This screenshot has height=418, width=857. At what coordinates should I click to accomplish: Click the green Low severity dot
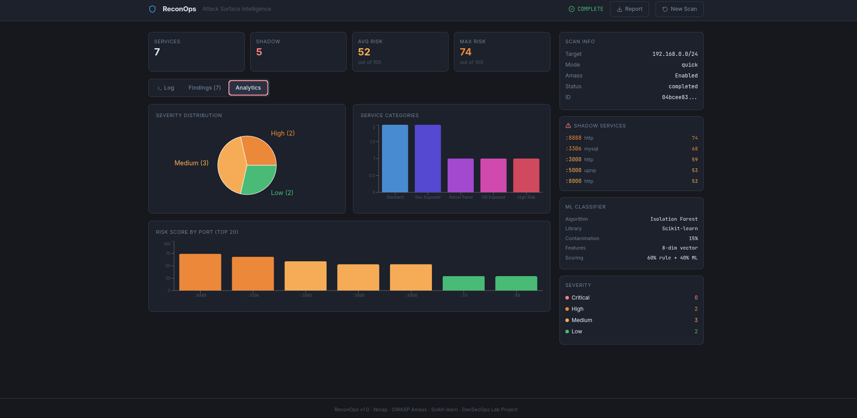pyautogui.click(x=567, y=332)
